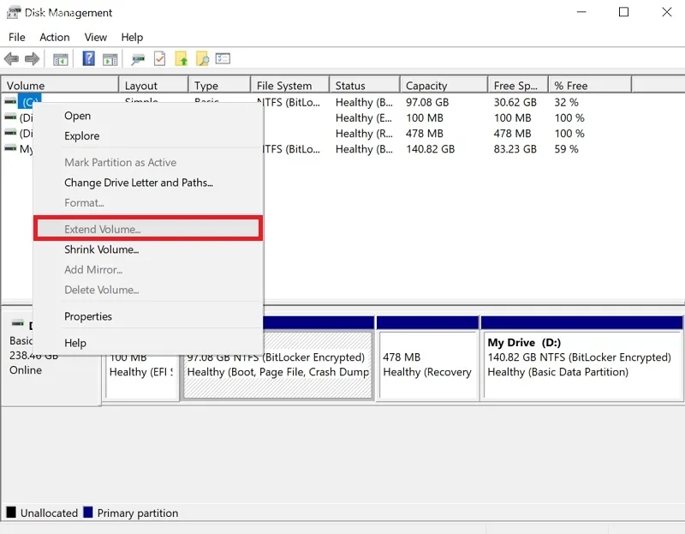The width and height of the screenshot is (685, 534).
Task: Sort by the Status column header
Action: [350, 86]
